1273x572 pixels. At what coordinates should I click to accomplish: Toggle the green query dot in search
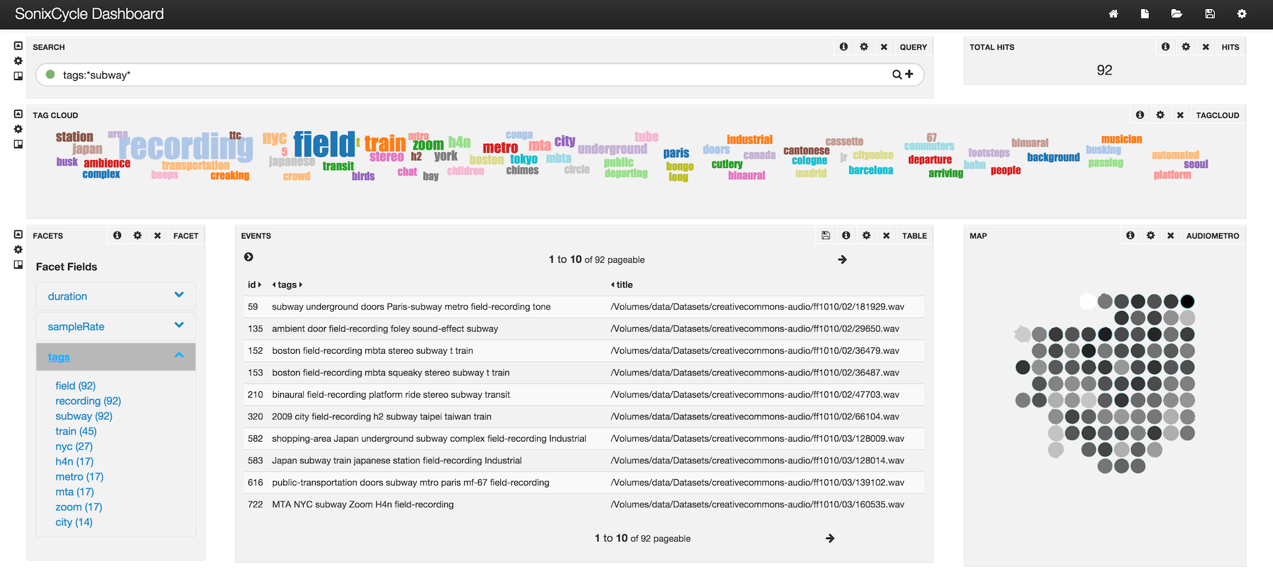(x=50, y=74)
